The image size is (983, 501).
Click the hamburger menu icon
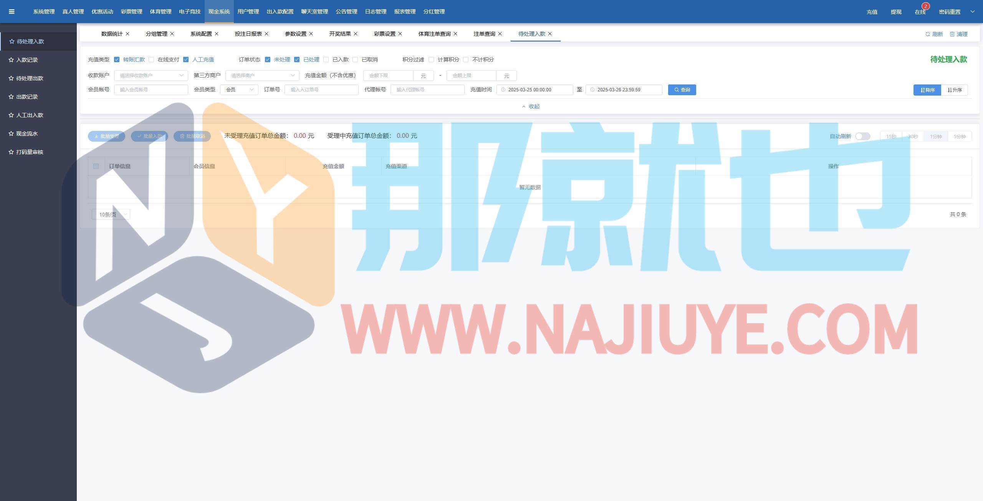(12, 12)
